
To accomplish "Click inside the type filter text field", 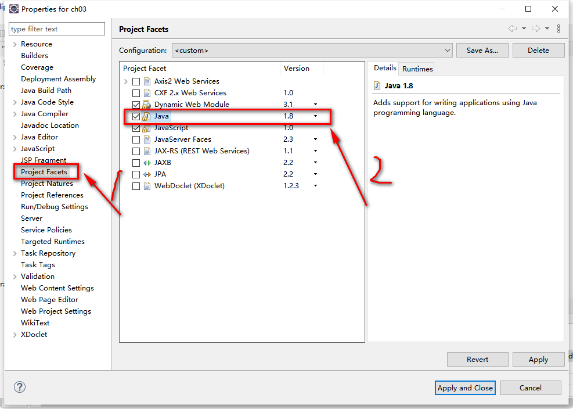I will (x=56, y=28).
